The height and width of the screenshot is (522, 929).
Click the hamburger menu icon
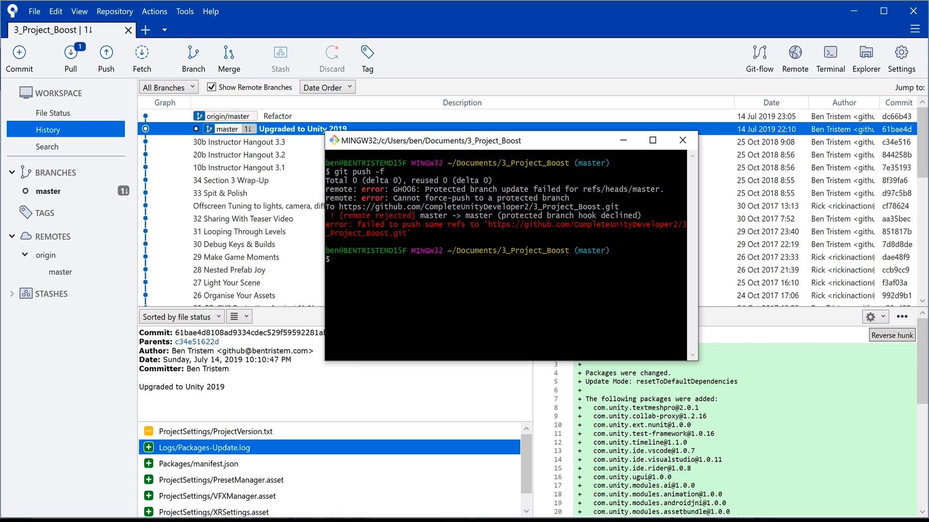point(915,29)
